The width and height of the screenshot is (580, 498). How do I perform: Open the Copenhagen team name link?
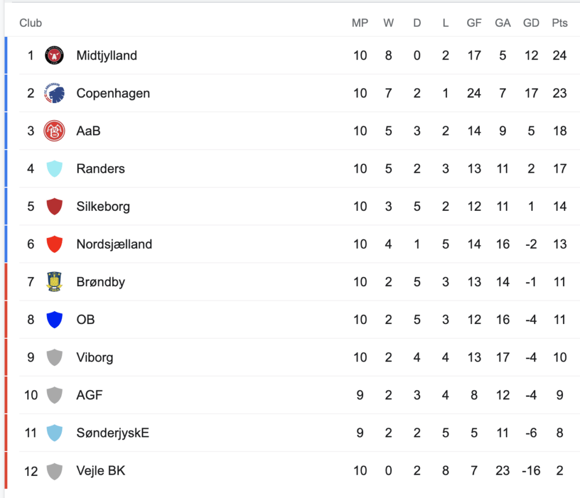[113, 93]
